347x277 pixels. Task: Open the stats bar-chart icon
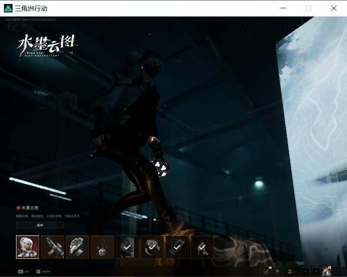[x=266, y=271]
